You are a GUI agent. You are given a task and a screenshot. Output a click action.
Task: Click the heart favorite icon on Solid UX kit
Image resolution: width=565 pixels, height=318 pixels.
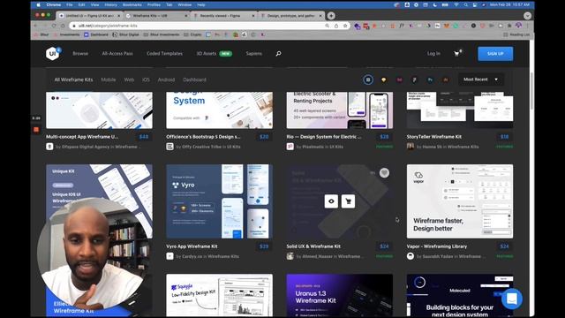[x=385, y=173]
